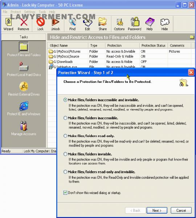The height and width of the screenshot is (218, 196).
Task: Select the G:\MyDocs\Source row
Action: tap(121, 56)
